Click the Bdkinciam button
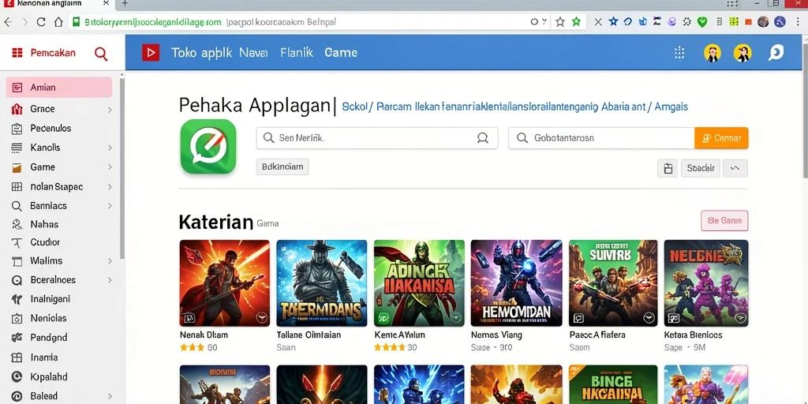The width and height of the screenshot is (808, 404). tap(282, 167)
